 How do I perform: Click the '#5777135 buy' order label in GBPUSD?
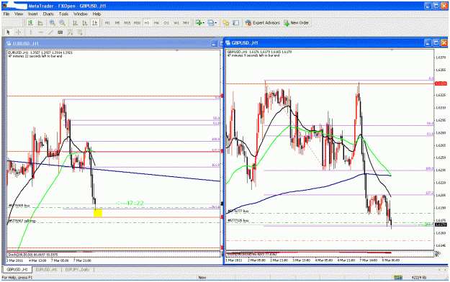238,220
